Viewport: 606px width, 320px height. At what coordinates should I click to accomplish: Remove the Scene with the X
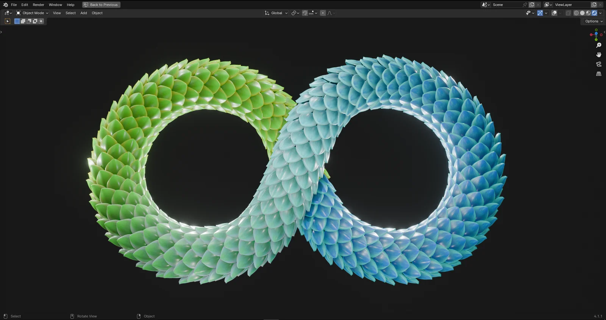tap(538, 5)
